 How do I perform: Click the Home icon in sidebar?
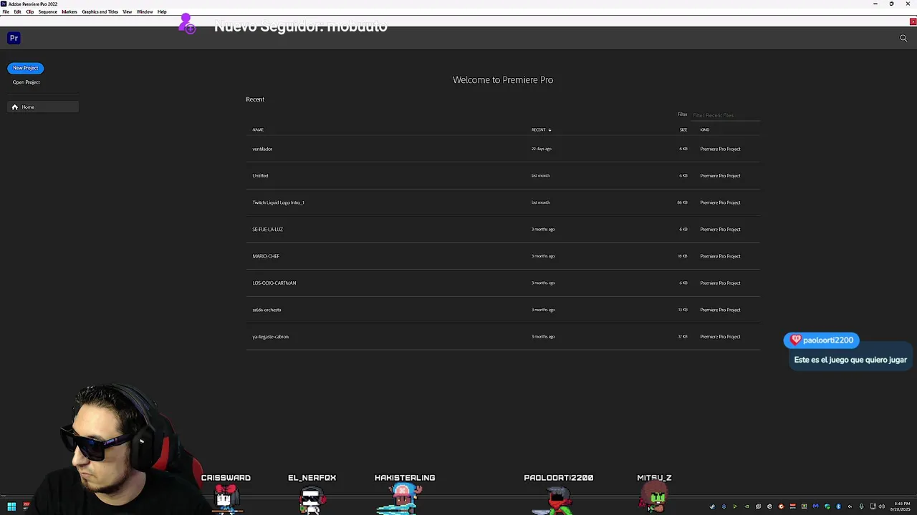click(x=14, y=107)
